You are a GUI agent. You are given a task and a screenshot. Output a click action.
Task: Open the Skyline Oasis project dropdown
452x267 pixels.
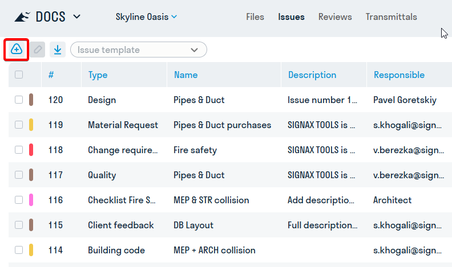[147, 17]
